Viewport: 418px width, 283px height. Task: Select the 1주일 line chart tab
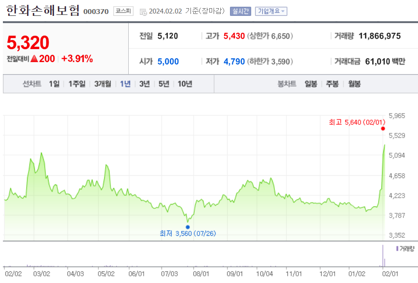77,84
